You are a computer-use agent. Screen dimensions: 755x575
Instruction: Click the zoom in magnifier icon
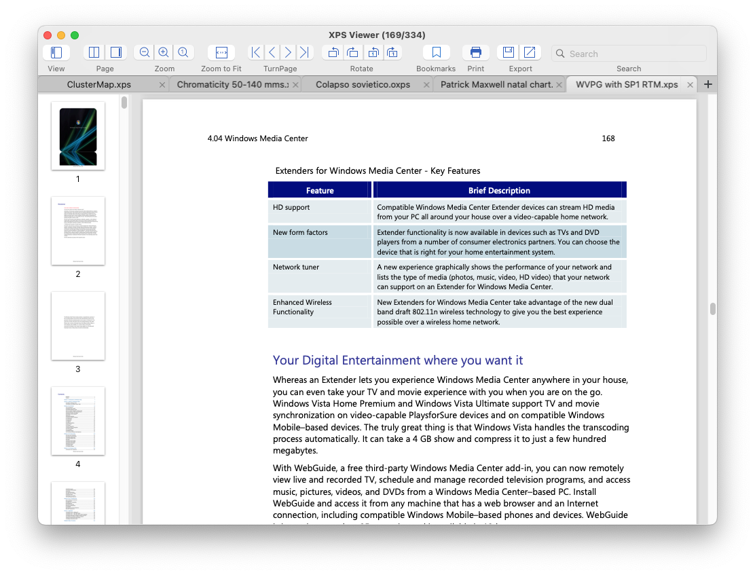[x=164, y=52]
